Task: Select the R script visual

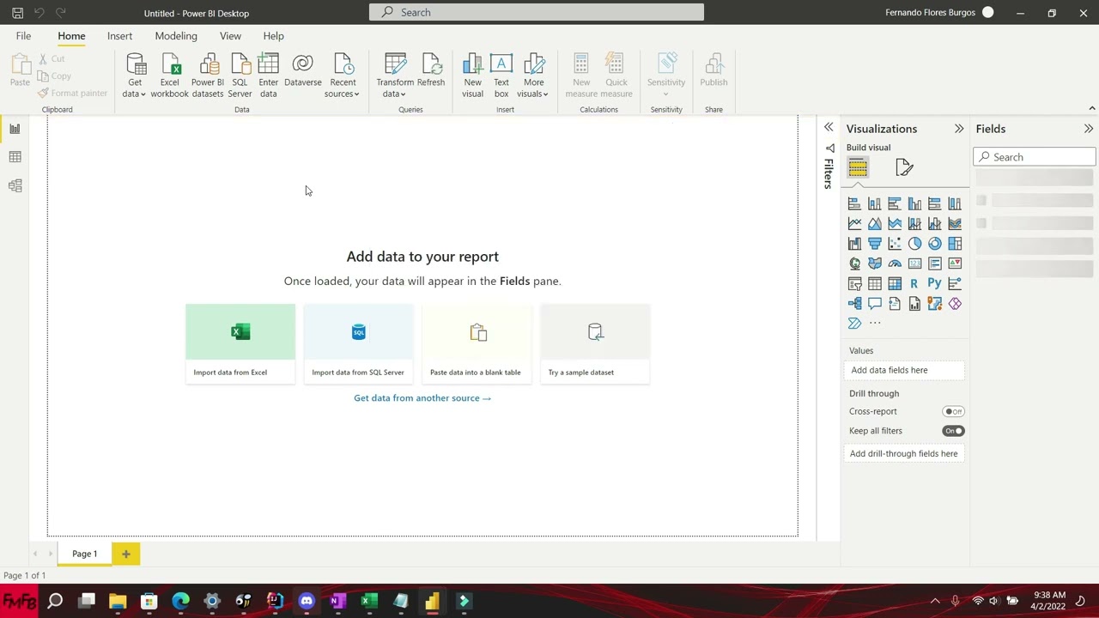Action: click(914, 283)
